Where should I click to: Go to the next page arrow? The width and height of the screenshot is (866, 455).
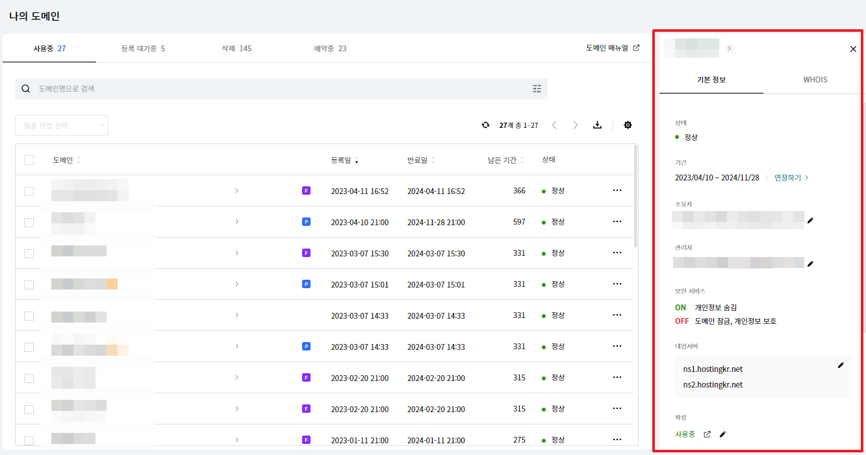[575, 125]
